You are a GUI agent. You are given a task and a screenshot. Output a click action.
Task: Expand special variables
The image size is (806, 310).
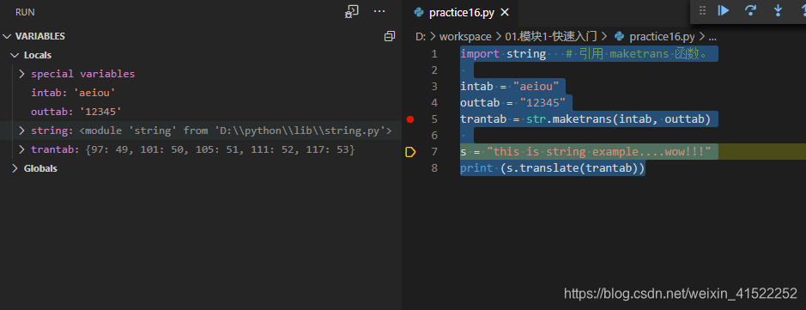click(x=21, y=74)
